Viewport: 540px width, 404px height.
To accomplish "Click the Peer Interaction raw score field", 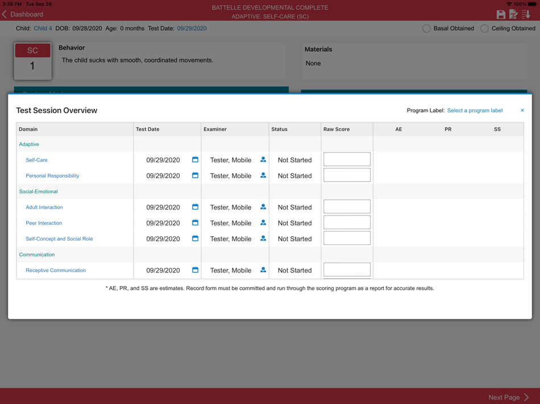I will [x=347, y=222].
